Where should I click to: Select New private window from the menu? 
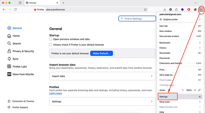tap(180, 36)
